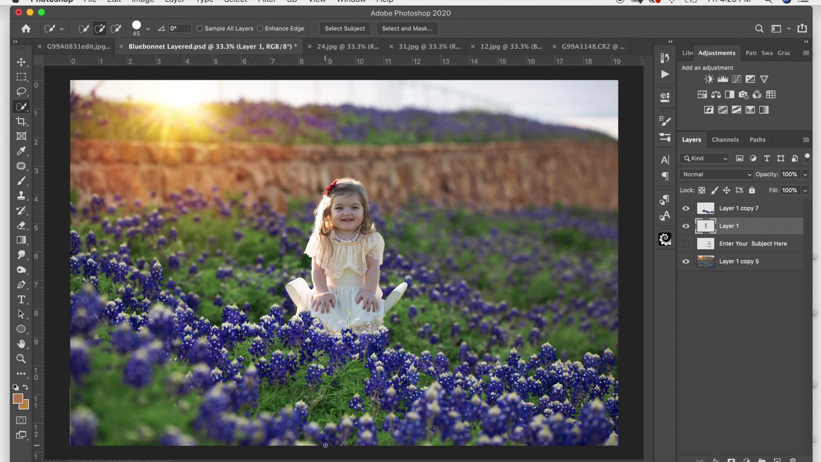The width and height of the screenshot is (821, 462).
Task: Add a Color Balance adjustment
Action: click(x=716, y=95)
